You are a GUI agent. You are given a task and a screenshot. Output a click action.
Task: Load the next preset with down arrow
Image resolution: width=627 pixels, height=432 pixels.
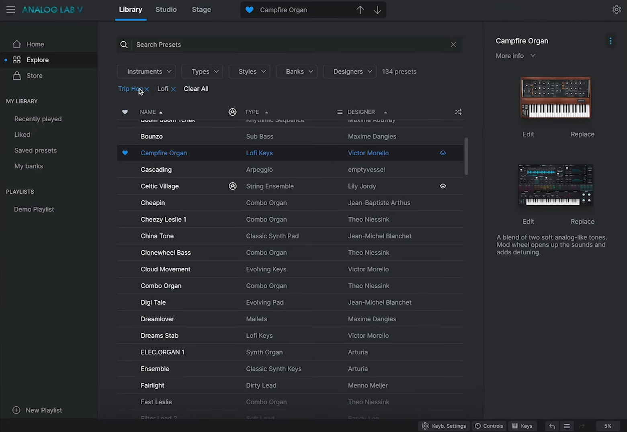377,10
